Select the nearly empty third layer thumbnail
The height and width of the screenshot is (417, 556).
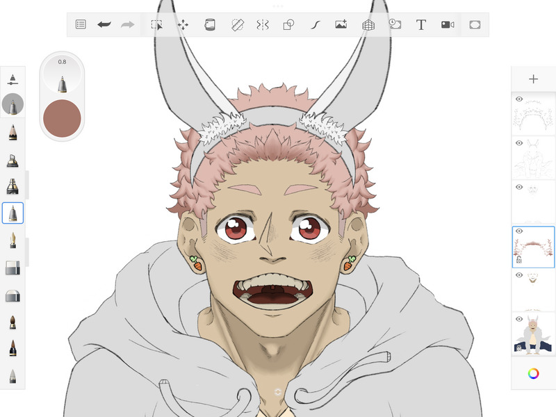pos(533,202)
